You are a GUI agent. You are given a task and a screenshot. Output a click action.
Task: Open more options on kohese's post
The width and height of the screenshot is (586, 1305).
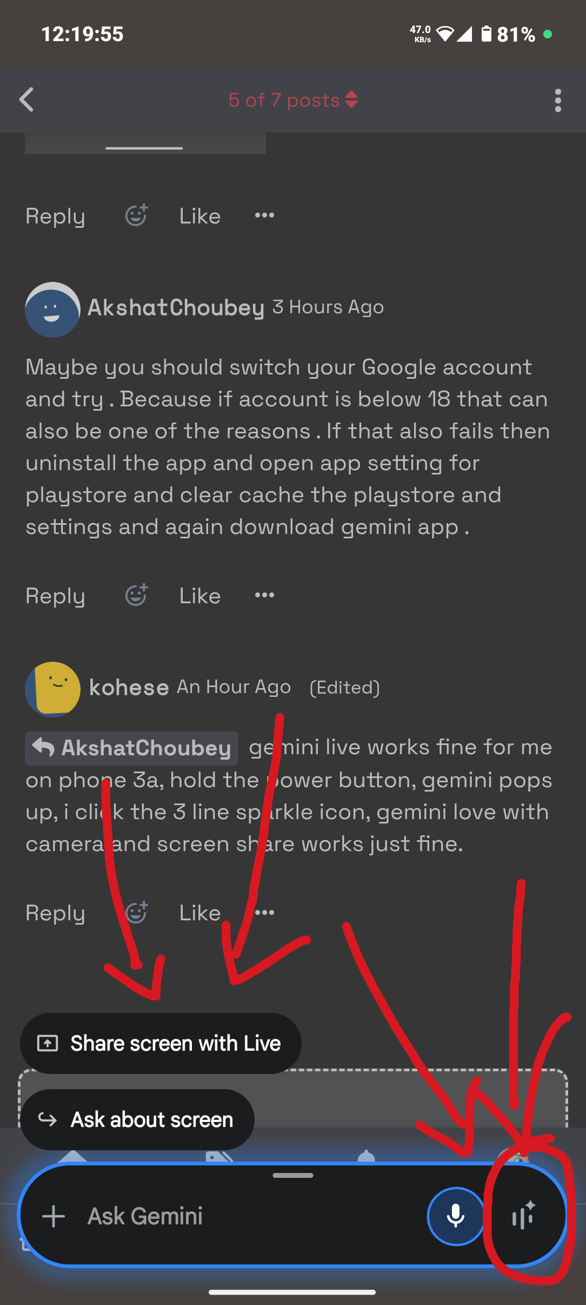[265, 913]
